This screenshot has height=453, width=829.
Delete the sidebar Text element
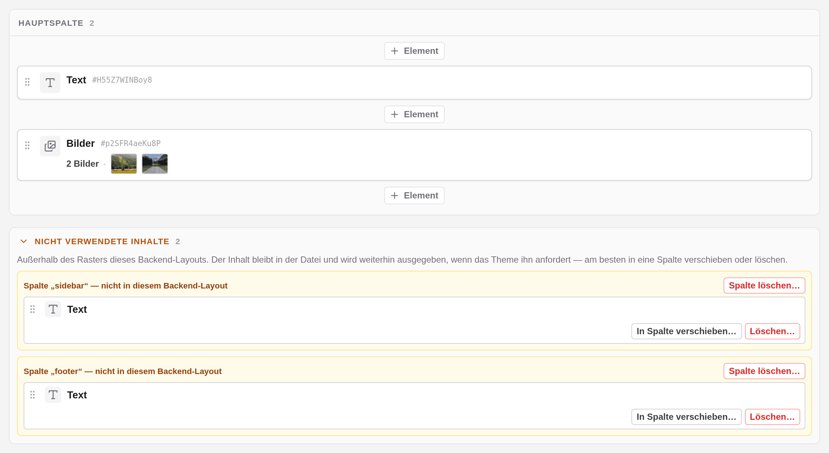(773, 331)
